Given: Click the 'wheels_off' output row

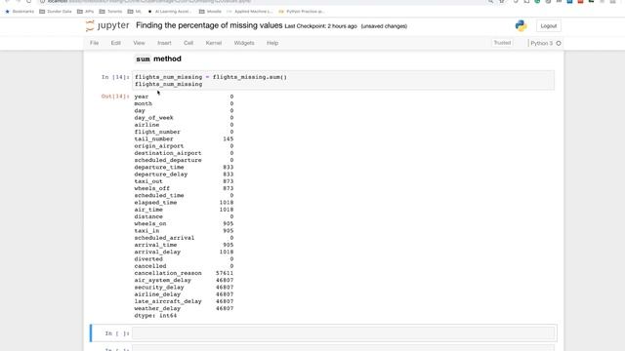Looking at the screenshot, I should point(184,188).
